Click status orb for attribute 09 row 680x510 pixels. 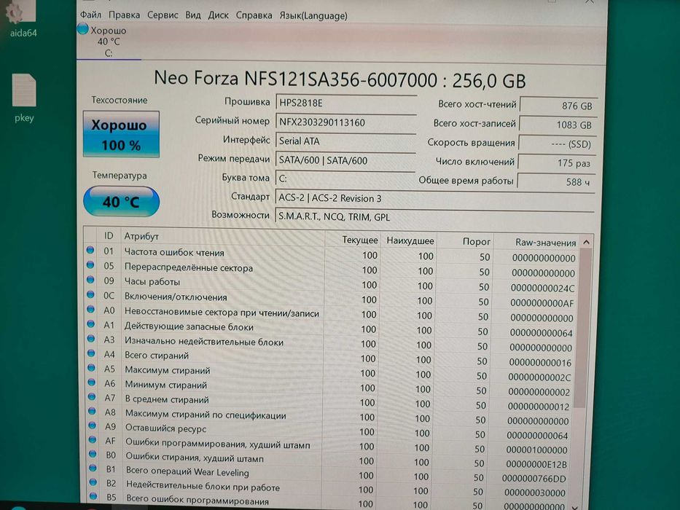click(x=90, y=280)
